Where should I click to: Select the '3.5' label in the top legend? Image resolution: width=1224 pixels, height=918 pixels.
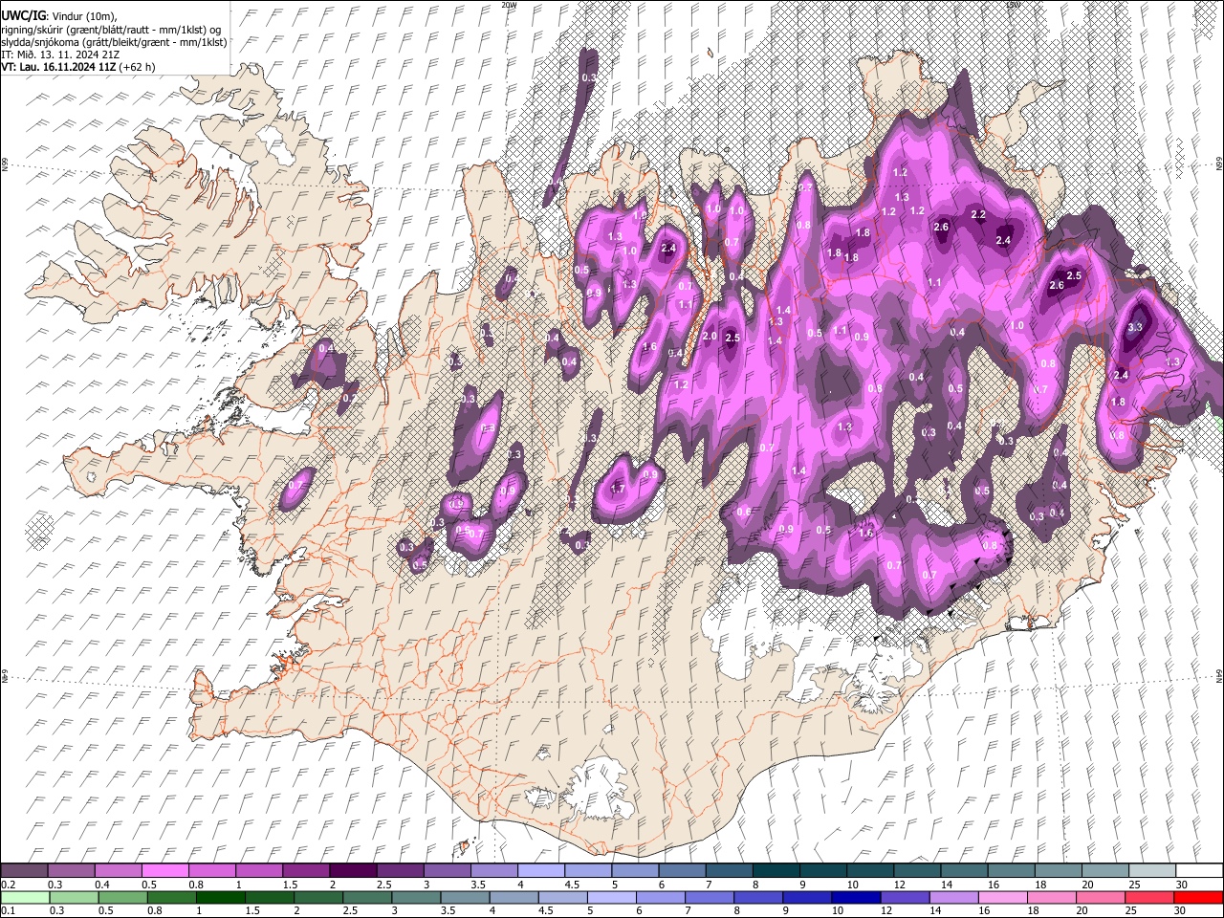click(478, 885)
